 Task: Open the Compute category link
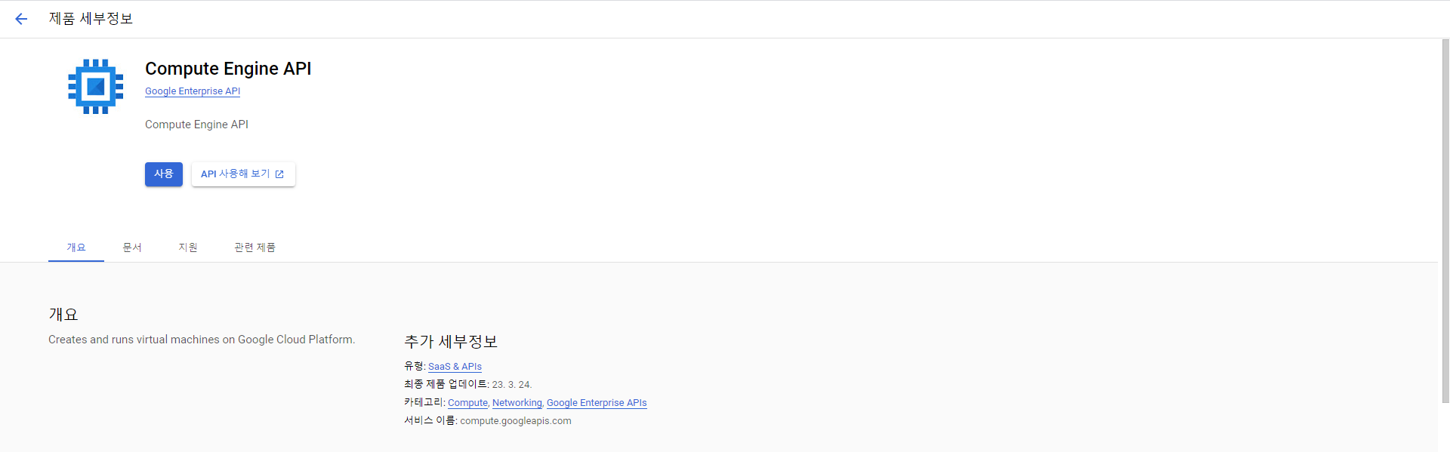tap(467, 403)
